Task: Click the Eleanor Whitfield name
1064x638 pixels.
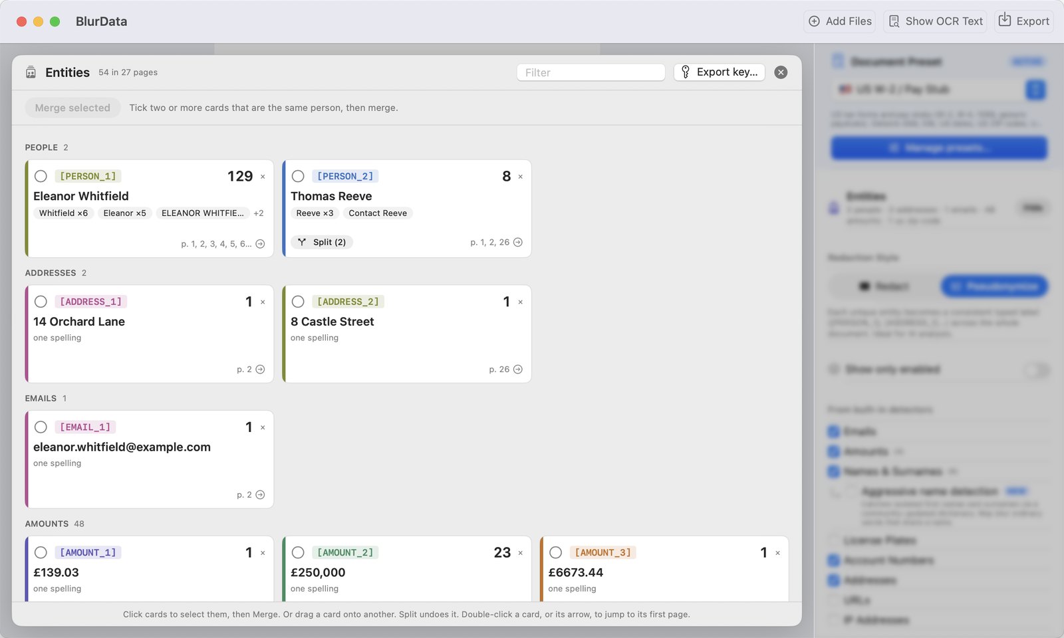Action: pos(81,196)
